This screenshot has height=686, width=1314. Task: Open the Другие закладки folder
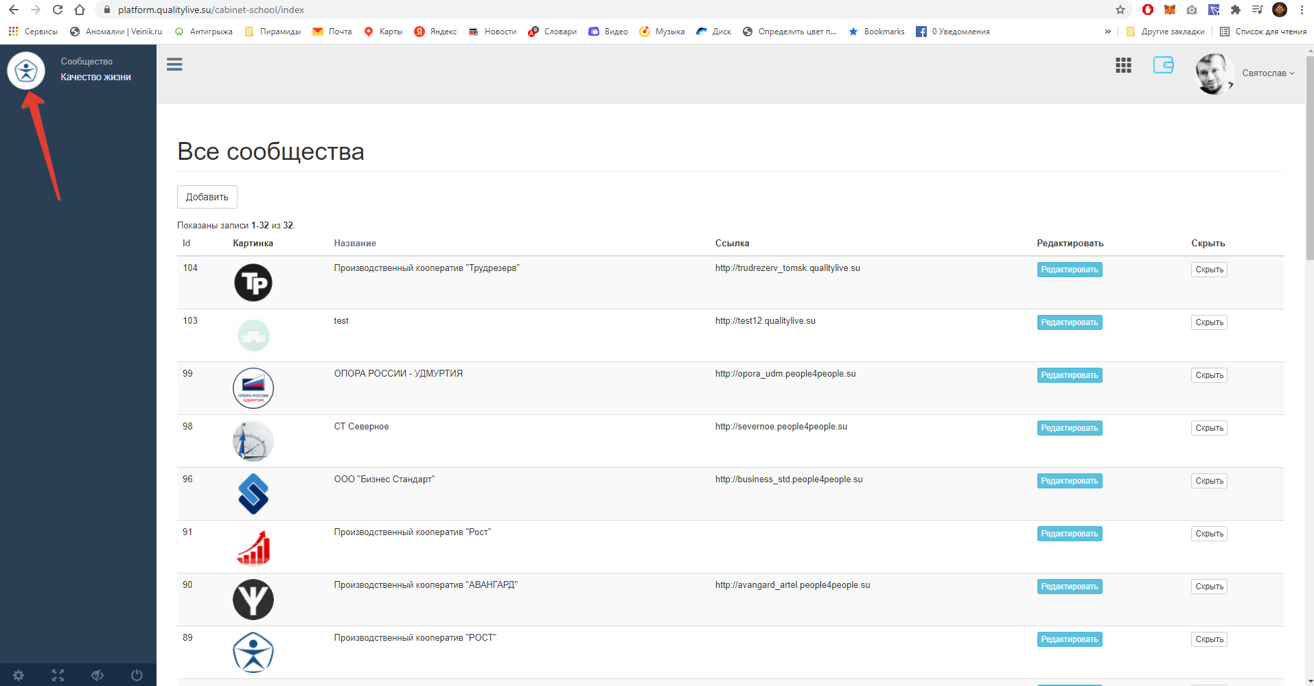point(1165,32)
